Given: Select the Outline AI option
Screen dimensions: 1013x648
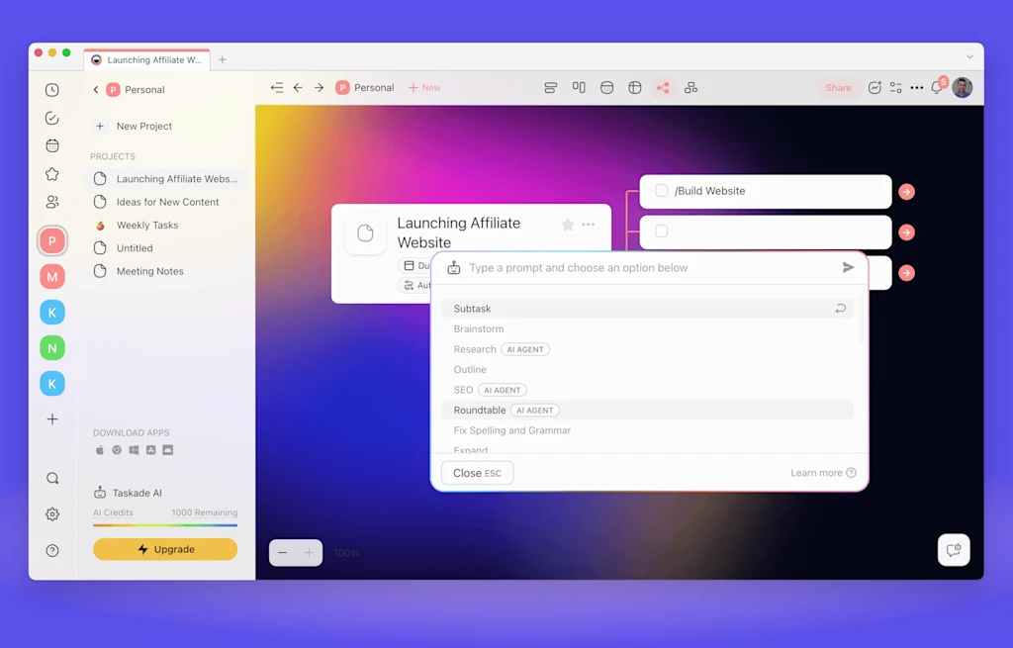Looking at the screenshot, I should pos(647,370).
